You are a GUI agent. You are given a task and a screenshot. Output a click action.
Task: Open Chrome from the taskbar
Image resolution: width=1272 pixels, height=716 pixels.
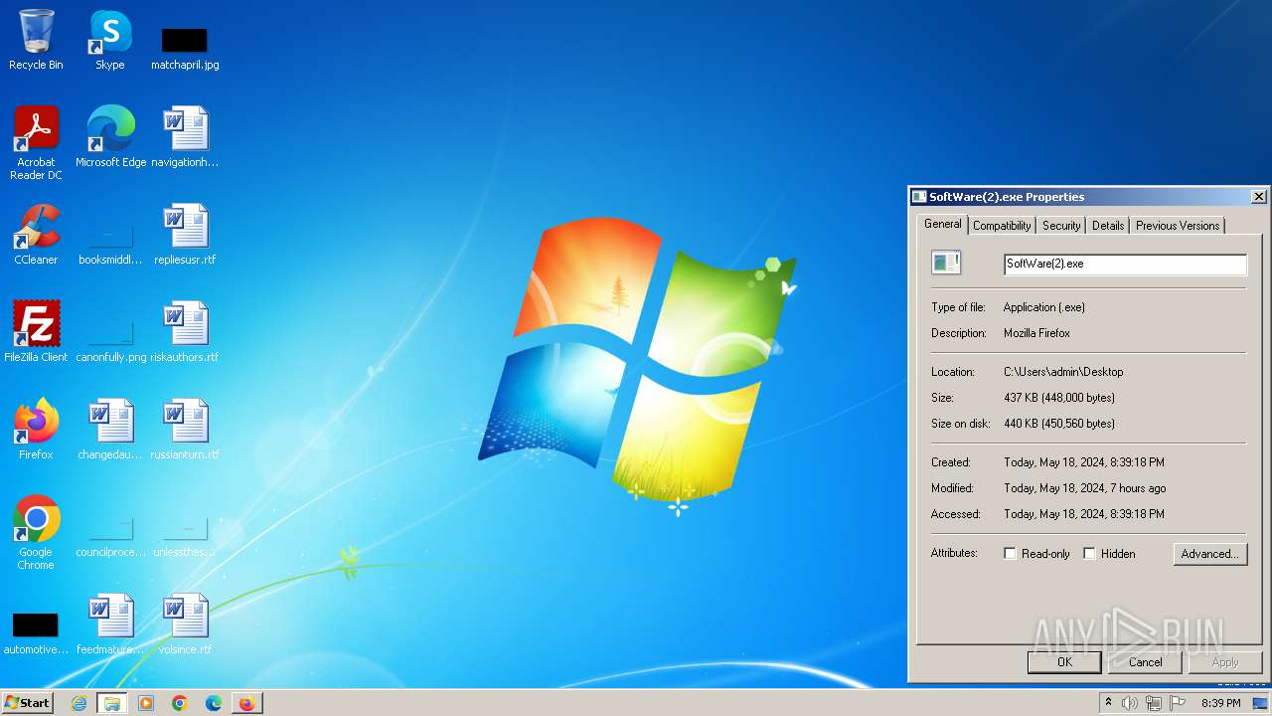coord(180,703)
